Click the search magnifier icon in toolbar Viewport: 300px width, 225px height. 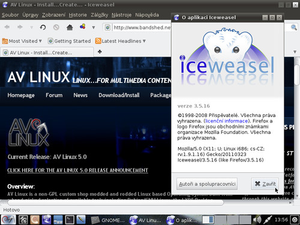click(x=293, y=27)
